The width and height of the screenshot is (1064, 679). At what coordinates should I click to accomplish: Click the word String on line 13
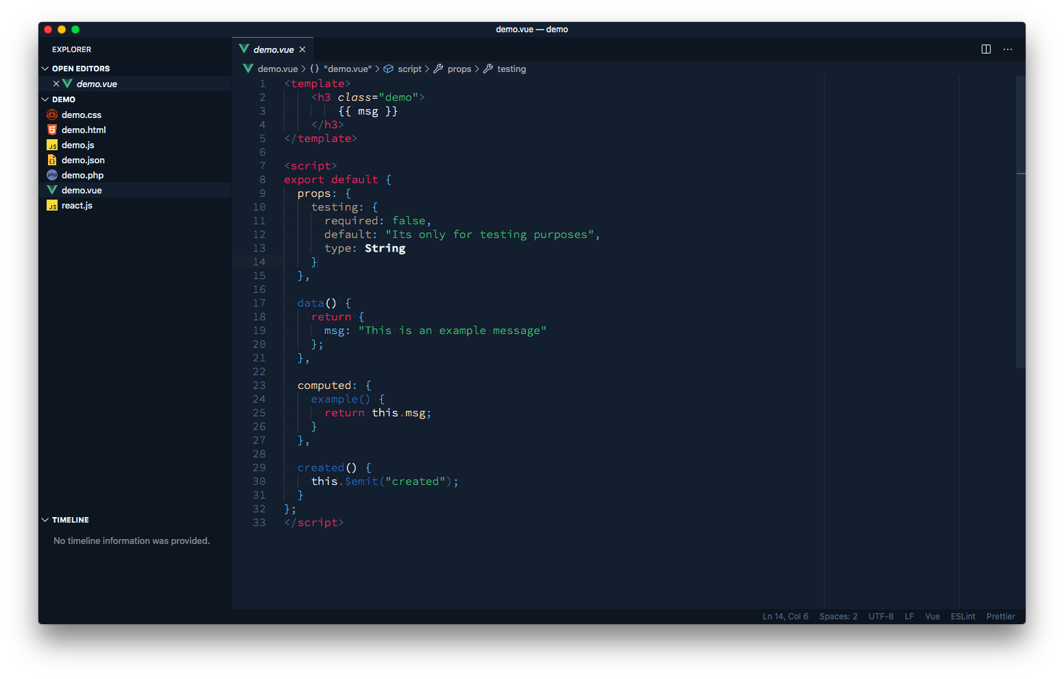pyautogui.click(x=385, y=248)
